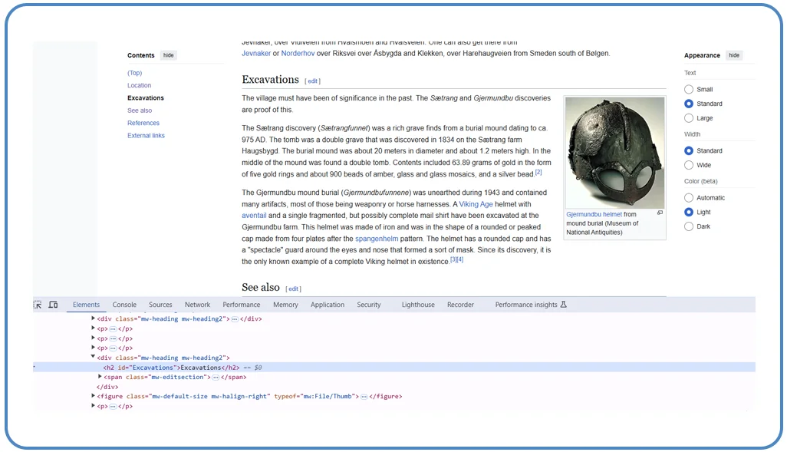This screenshot has height=452, width=787.
Task: Select the Inspect element tool
Action: pyautogui.click(x=36, y=305)
